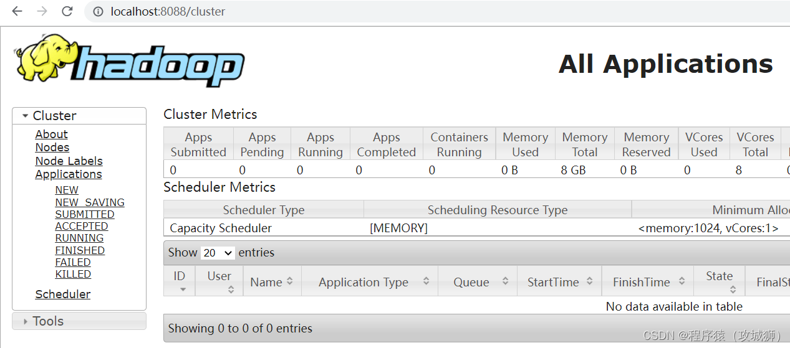Open the Nodes link

tap(52, 148)
